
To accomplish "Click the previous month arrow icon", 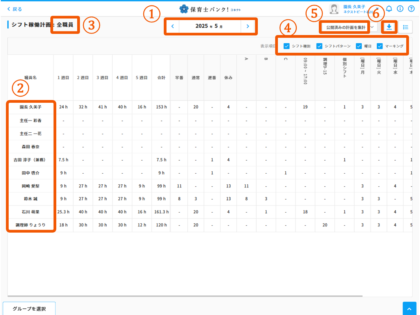I will pyautogui.click(x=172, y=26).
